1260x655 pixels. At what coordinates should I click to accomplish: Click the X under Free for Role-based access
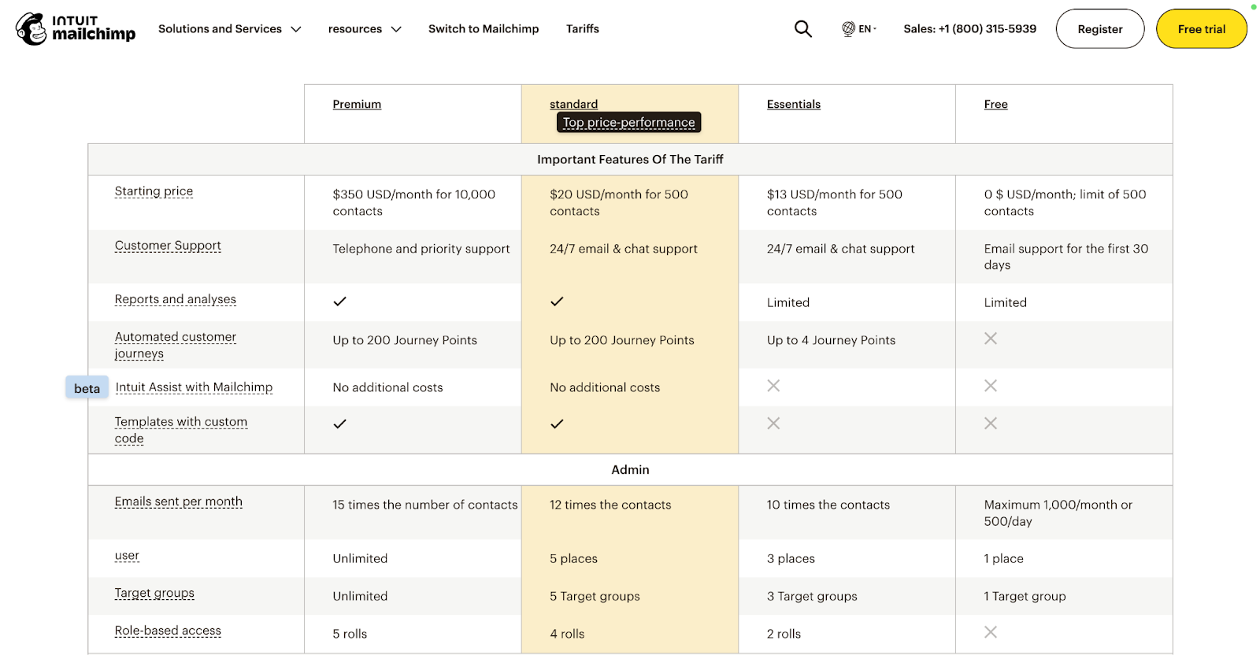click(x=990, y=631)
